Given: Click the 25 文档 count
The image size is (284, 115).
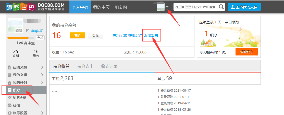Looking at the screenshot, I should coord(16,53).
